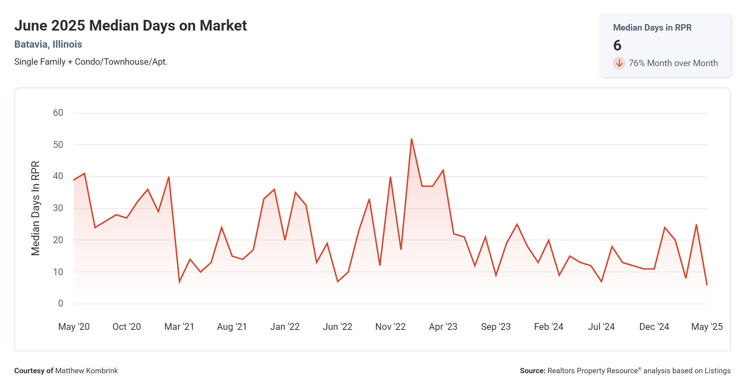Click the Median Days In RPR axis title

(36, 208)
